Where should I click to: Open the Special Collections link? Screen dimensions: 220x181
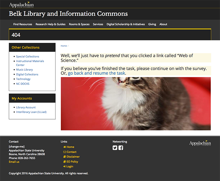click(x=27, y=56)
